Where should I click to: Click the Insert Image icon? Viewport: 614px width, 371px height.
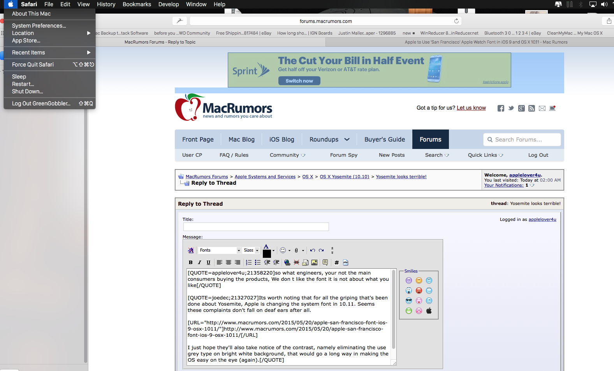314,262
